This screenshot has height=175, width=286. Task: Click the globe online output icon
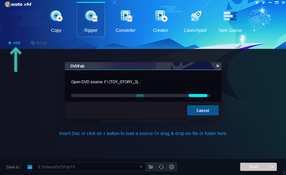point(172,167)
